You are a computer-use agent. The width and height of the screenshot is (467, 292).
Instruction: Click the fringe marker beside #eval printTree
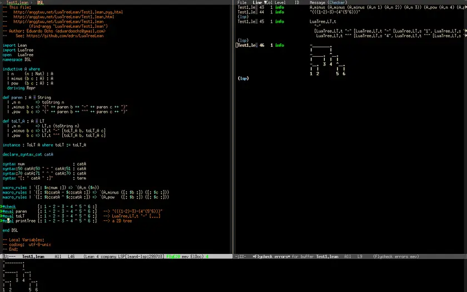tap(2, 221)
